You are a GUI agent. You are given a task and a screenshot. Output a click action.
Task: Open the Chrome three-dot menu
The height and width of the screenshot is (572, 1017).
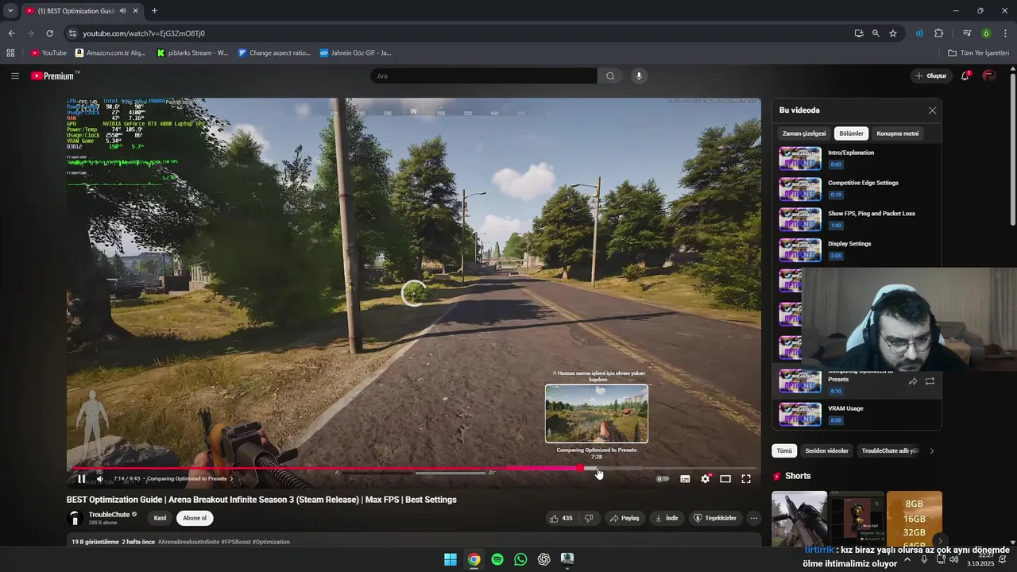pyautogui.click(x=1006, y=33)
